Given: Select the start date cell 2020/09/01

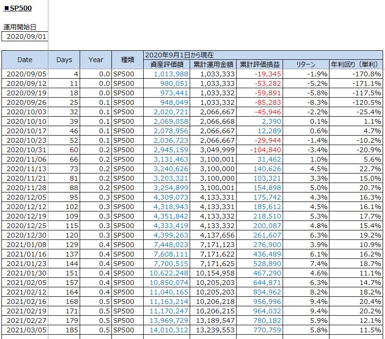Looking at the screenshot, I should [25, 37].
